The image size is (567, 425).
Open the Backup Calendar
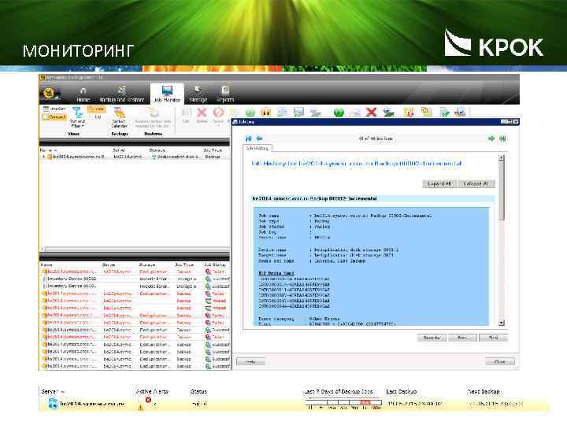tap(120, 117)
